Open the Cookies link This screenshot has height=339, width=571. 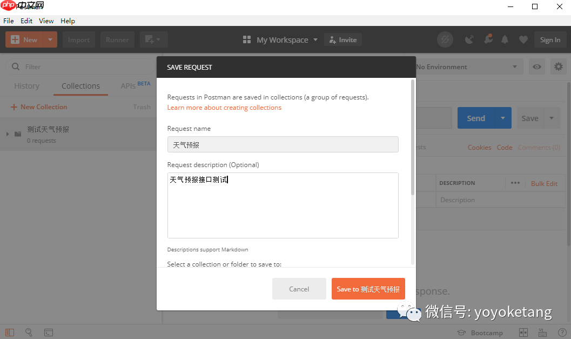(x=479, y=147)
